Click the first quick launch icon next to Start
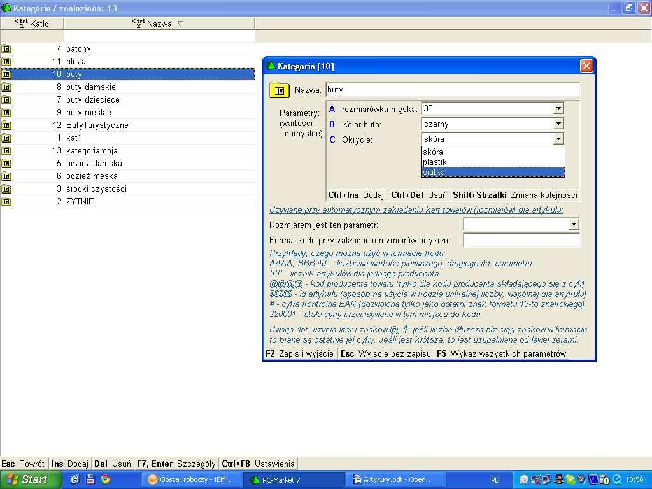 click(x=75, y=479)
